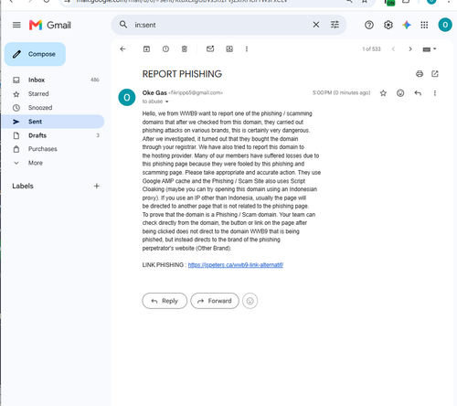Go to the older conversation arrow

410,48
